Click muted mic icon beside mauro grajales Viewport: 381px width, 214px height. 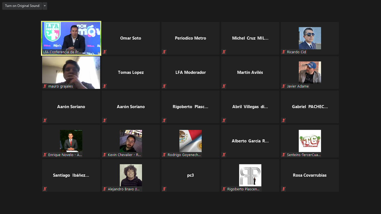click(x=45, y=86)
